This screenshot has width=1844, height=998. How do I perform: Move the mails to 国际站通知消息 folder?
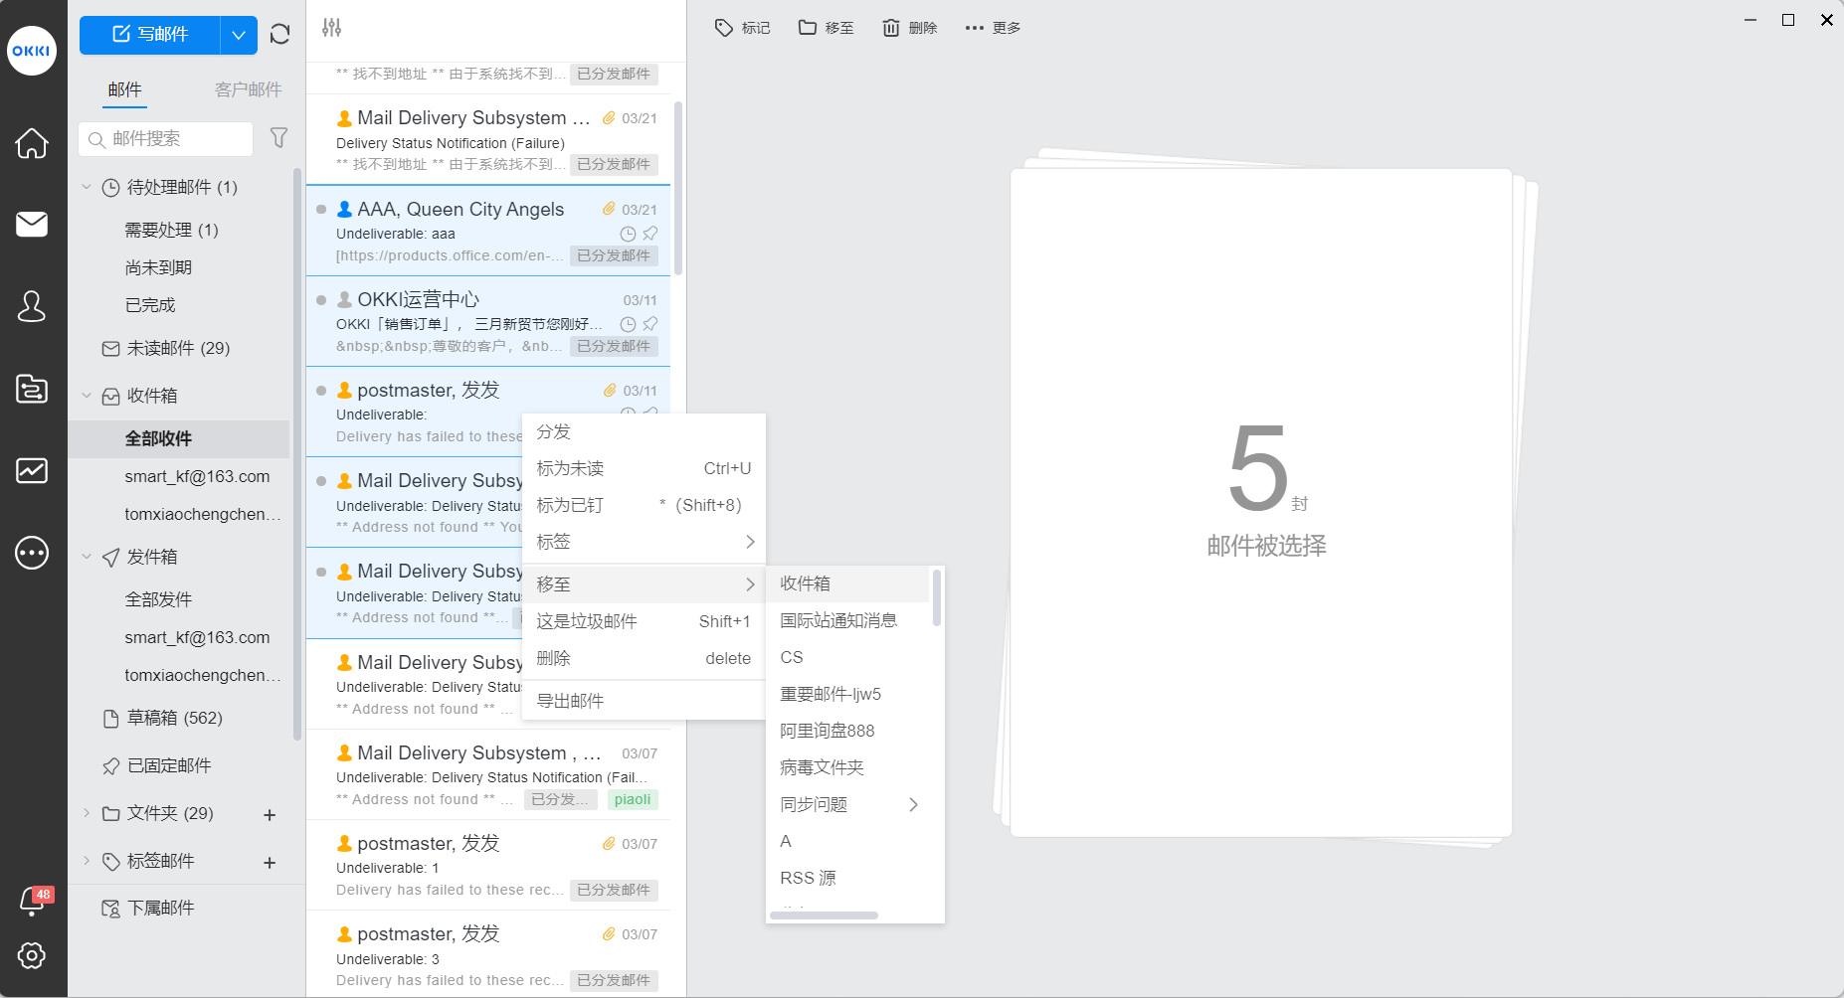[847, 620]
